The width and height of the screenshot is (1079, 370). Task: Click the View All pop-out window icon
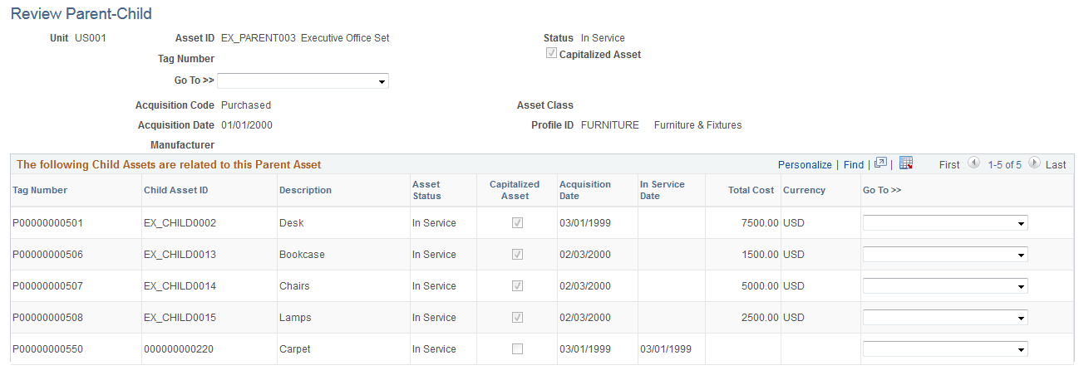pyautogui.click(x=880, y=163)
